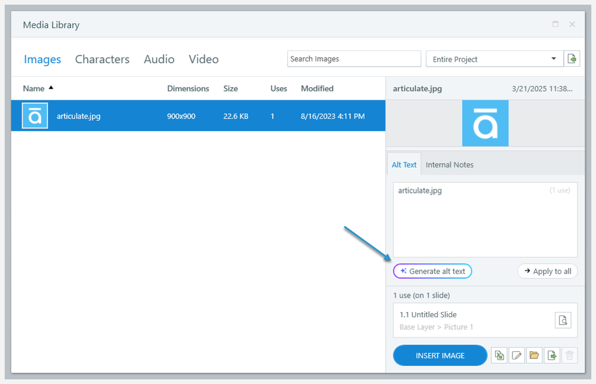Screen dimensions: 596x384
Task: Sort by the Size column header
Action: [x=231, y=89]
